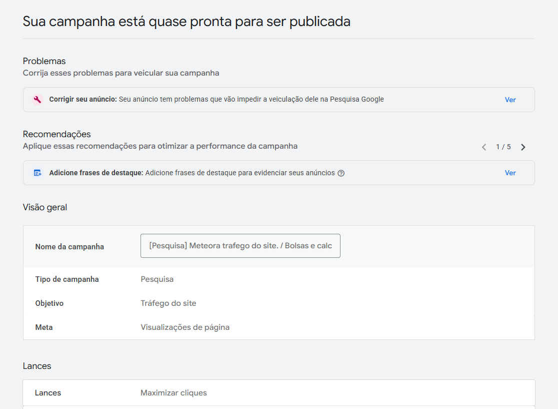Click the 'Maximizar cliques' bidding value
This screenshot has width=558, height=409.
coord(173,392)
